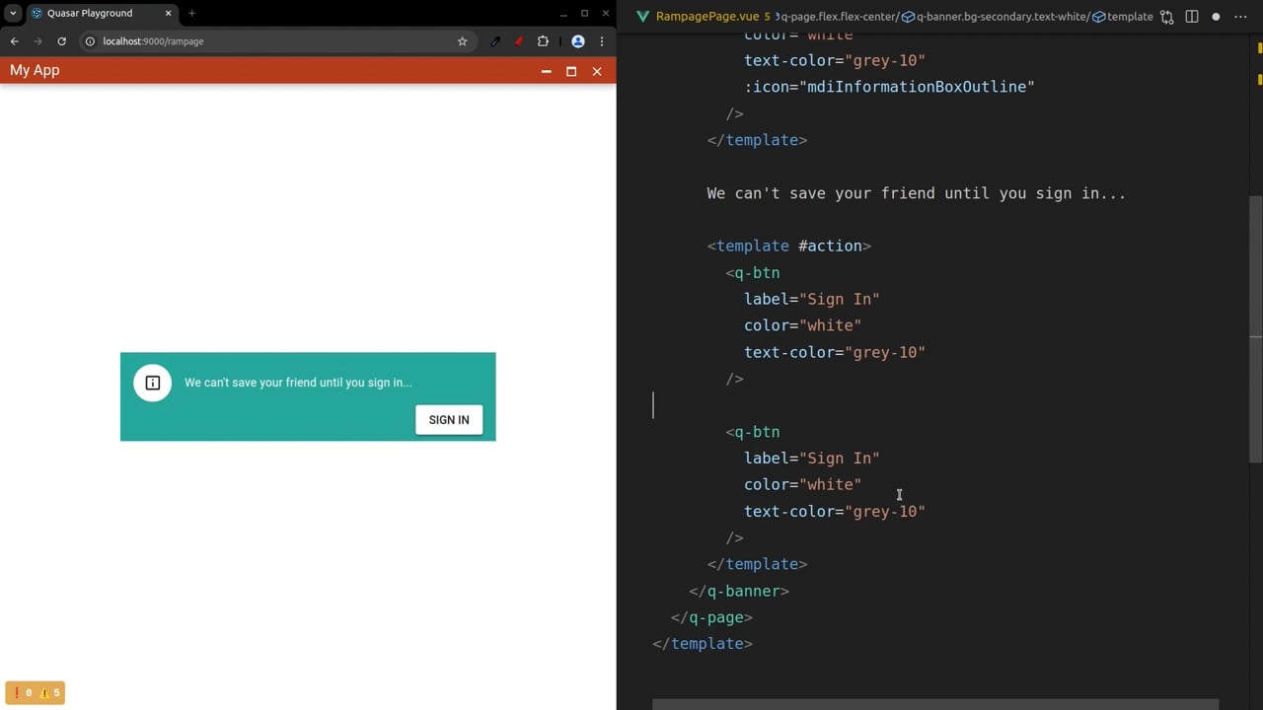Viewport: 1263px width, 710px height.
Task: Open the Chrome tab search dropdown
Action: click(x=13, y=13)
